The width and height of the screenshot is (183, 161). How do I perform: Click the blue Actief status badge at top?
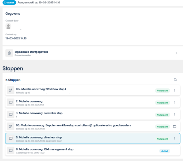click(x=9, y=2)
